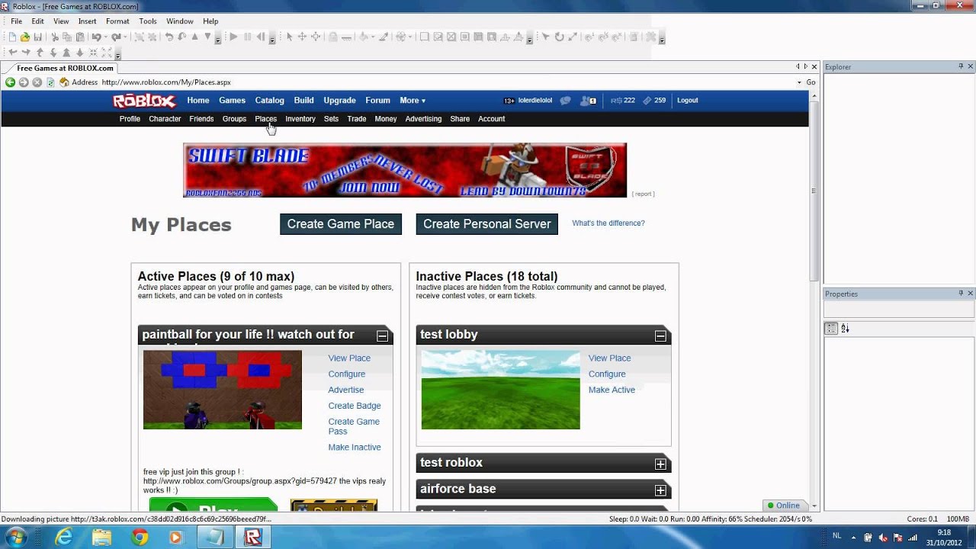Open the Undo history dropdown arrow
Viewport: 976px width, 549px height.
pyautogui.click(x=105, y=37)
